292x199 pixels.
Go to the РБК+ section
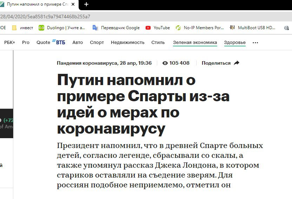9,43
